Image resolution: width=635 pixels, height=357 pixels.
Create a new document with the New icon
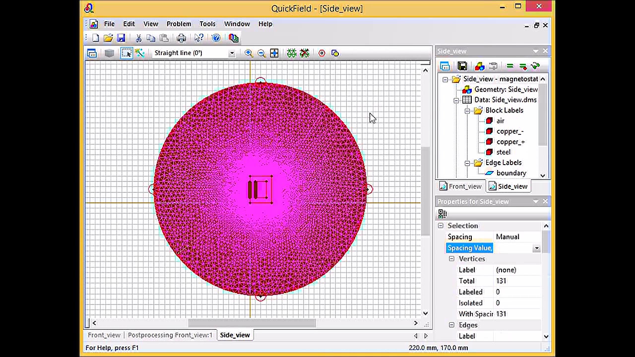click(96, 38)
